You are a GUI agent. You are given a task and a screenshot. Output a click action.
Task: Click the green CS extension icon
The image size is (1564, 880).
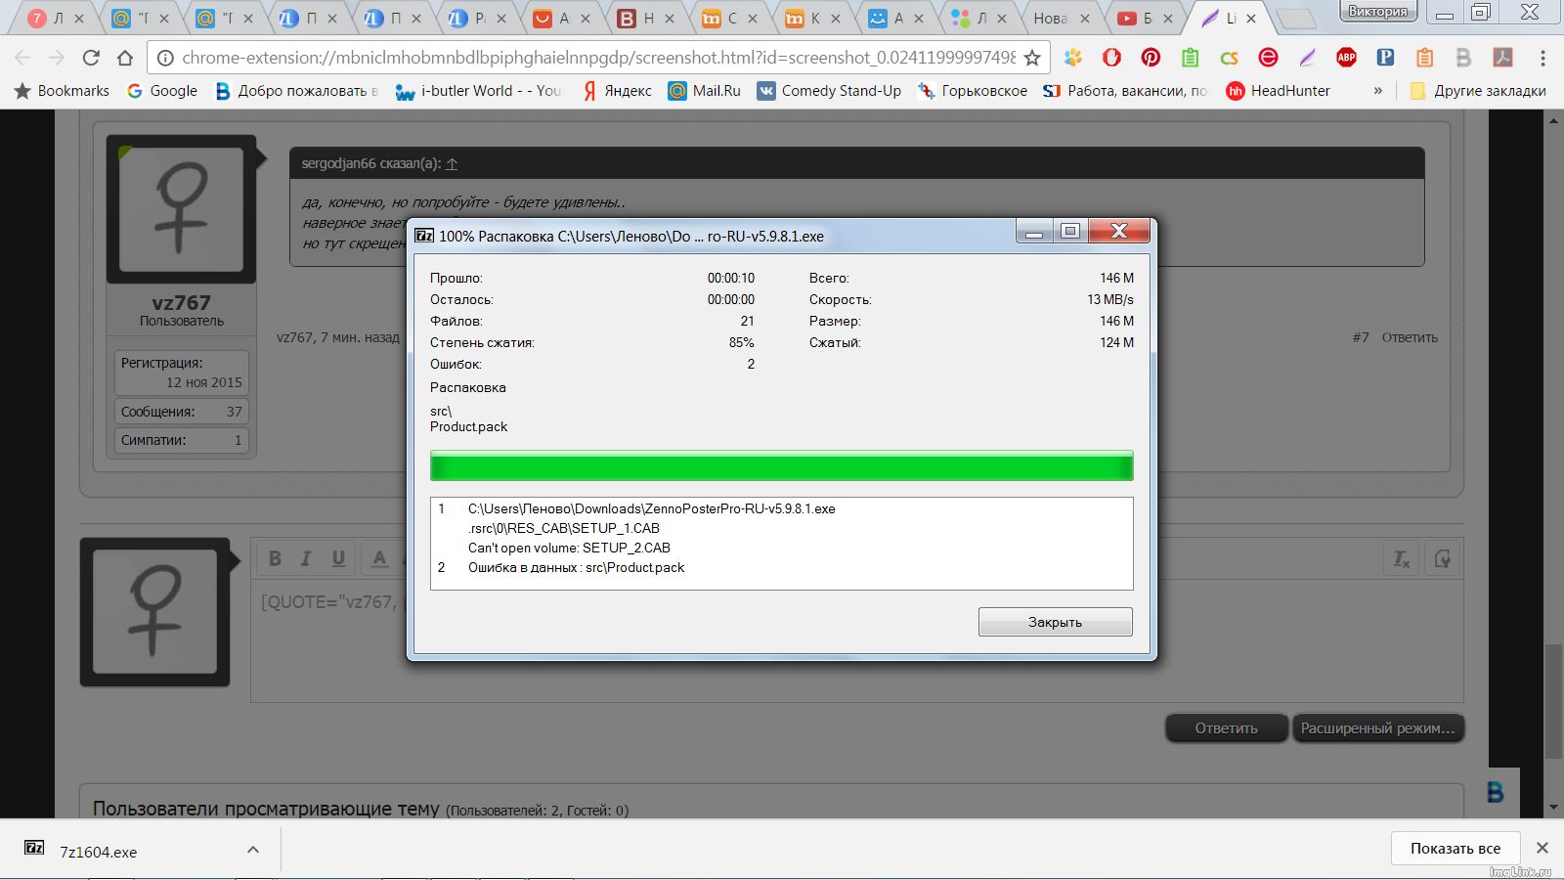1229,58
